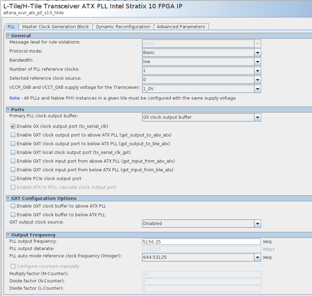Open the Advanced Parameters tab

(181, 27)
